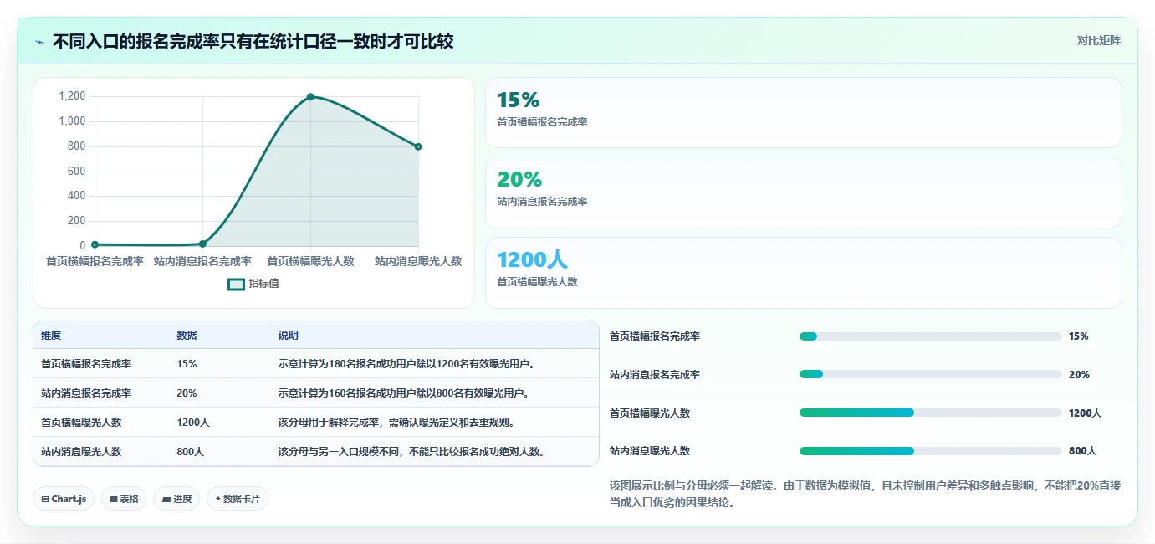Click the 15% value in metric card
The image size is (1155, 544).
click(519, 100)
